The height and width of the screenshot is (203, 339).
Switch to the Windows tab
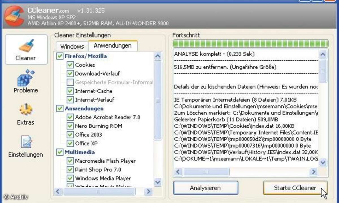point(72,46)
